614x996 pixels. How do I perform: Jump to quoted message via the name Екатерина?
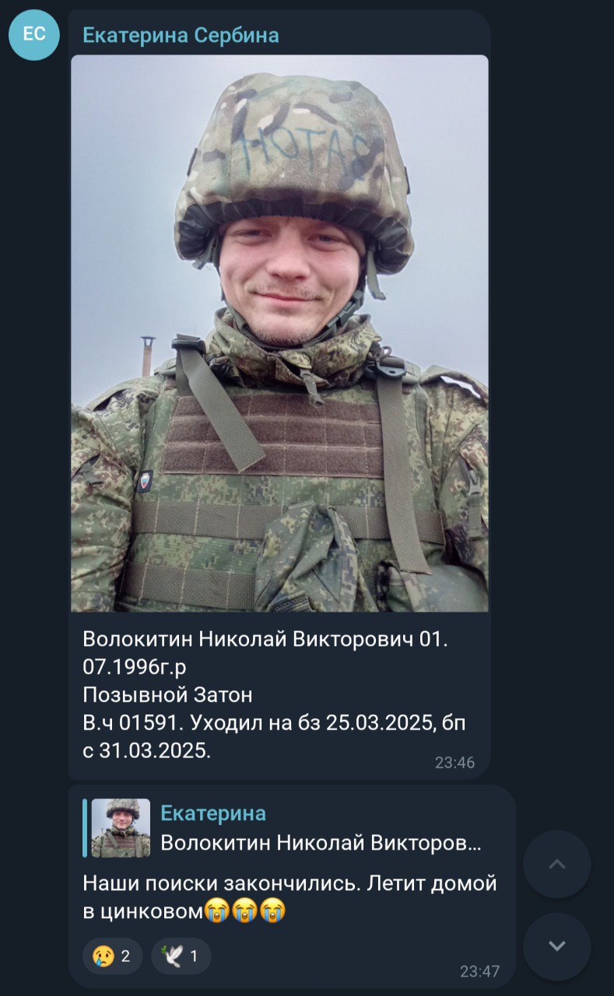tap(213, 813)
